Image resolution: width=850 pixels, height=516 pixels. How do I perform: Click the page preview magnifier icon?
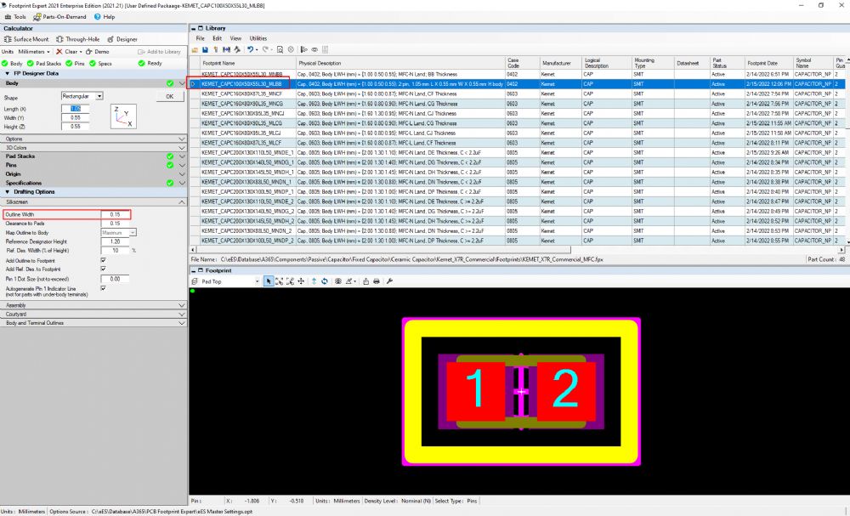[x=280, y=49]
